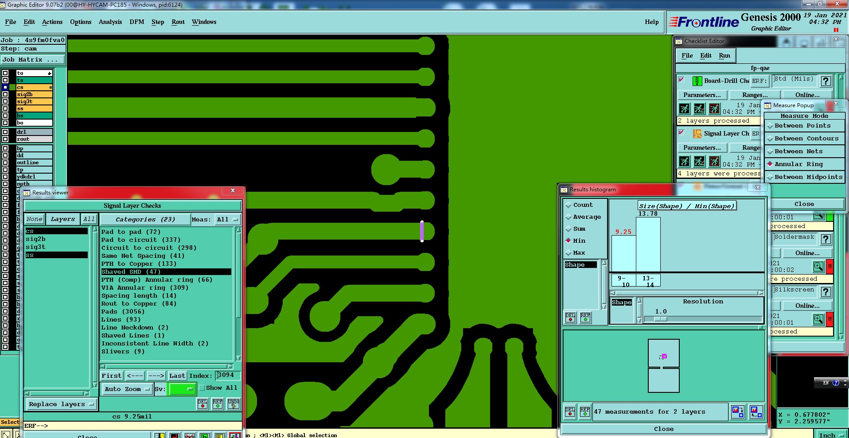Click first run icon under Signal Layer Checks

point(684,161)
